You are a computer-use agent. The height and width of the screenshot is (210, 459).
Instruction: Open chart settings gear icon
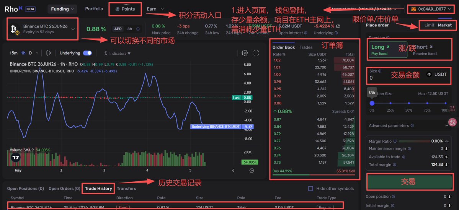pyautogui.click(x=244, y=53)
